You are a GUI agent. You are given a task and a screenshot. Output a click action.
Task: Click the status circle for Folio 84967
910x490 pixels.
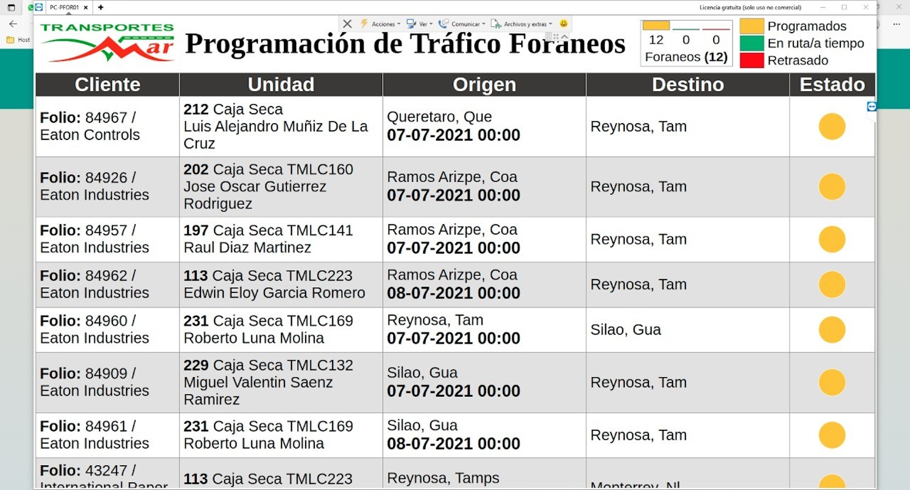[x=832, y=127]
